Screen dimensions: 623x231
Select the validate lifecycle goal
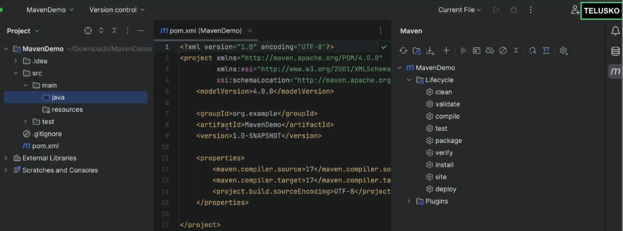[x=443, y=105]
